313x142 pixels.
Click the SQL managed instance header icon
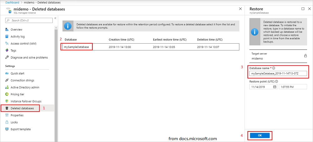coord(8,11)
